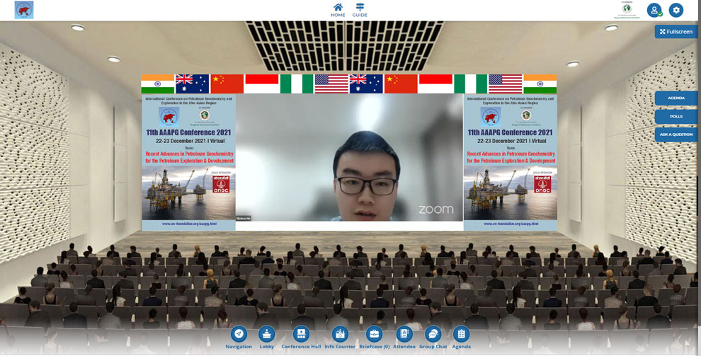Click the ONGC sponsor logo on left poster
The image size is (701, 356).
[x=221, y=184]
